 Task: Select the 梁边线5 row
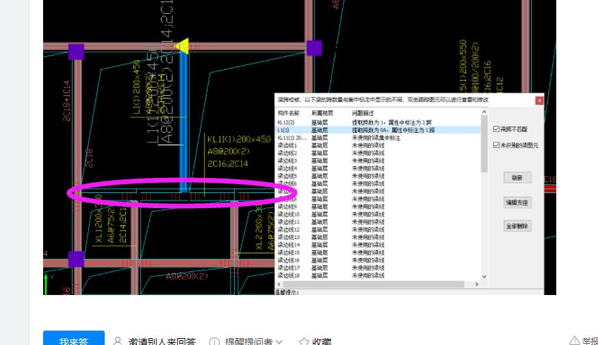[x=378, y=176]
